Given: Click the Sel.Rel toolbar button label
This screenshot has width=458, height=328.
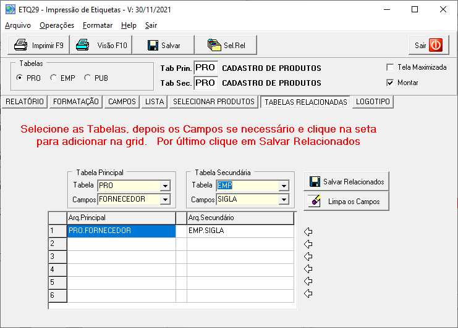Looking at the screenshot, I should pos(234,46).
